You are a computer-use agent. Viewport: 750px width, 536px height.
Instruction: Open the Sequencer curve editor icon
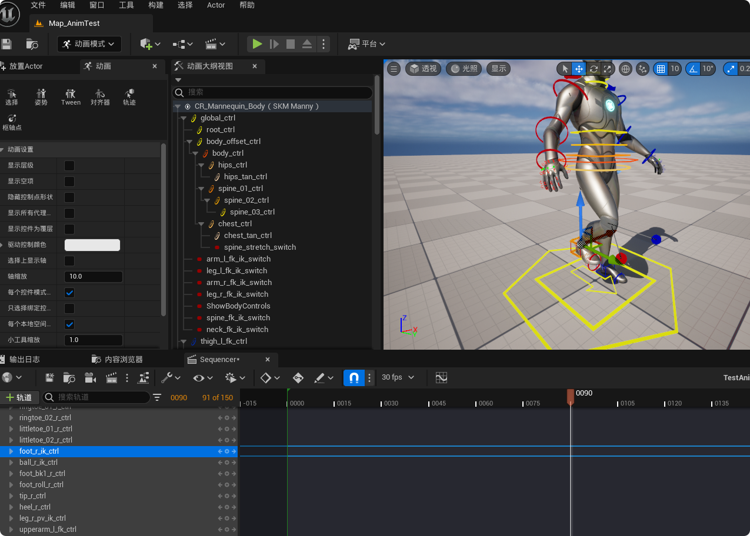coord(441,377)
